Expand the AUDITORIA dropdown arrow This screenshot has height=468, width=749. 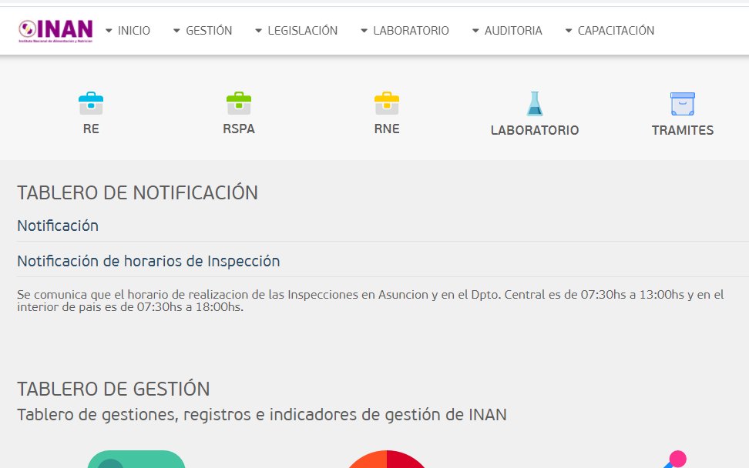475,31
